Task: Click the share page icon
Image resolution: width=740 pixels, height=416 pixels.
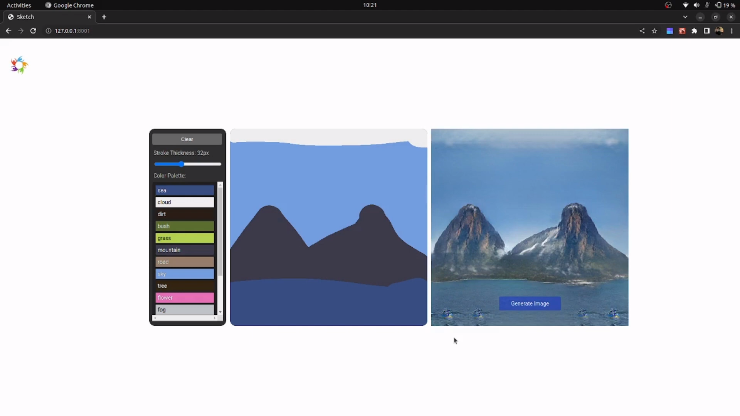Action: 642,31
